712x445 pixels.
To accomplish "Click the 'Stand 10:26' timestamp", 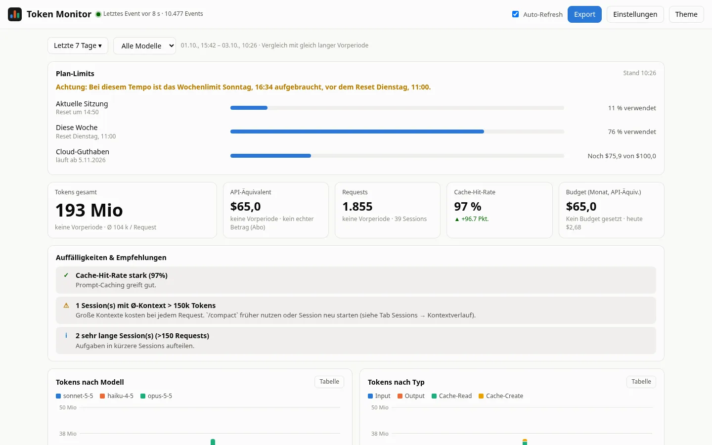I will click(x=639, y=73).
